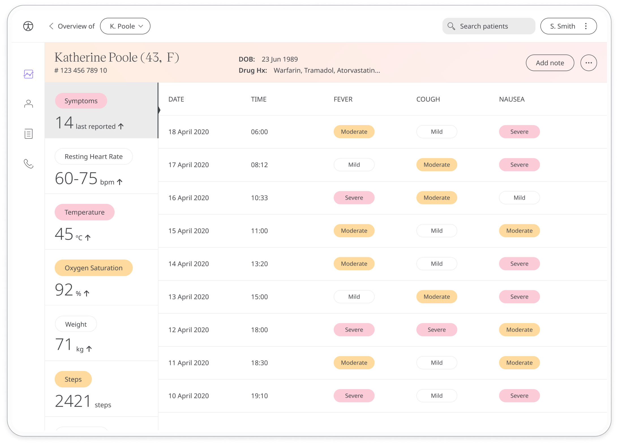Open the K. Poole patient dropdown

click(x=125, y=26)
